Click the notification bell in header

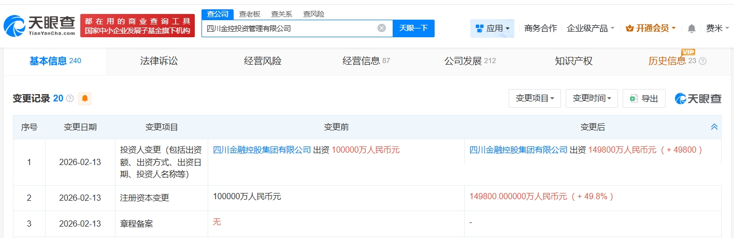click(692, 28)
